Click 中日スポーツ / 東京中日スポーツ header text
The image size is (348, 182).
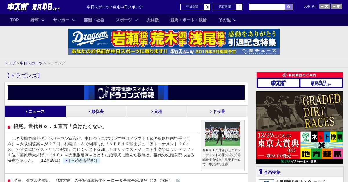coord(115,7)
